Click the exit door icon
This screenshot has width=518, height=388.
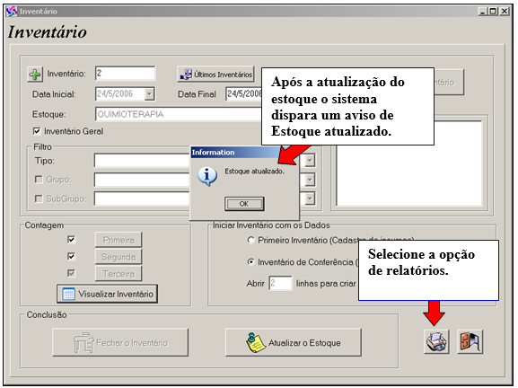[470, 341]
